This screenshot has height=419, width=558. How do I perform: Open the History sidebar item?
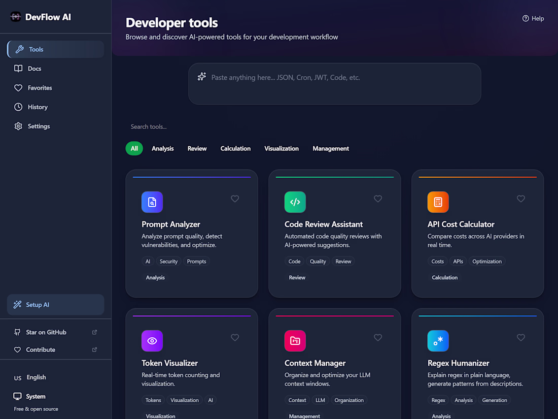click(55, 107)
